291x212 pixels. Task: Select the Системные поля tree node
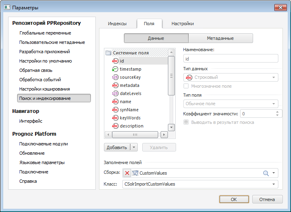(137, 53)
